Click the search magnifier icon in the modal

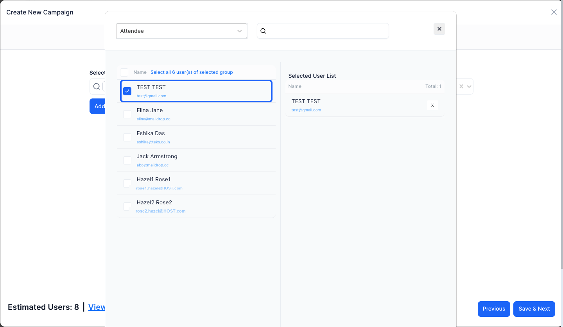[x=263, y=31]
